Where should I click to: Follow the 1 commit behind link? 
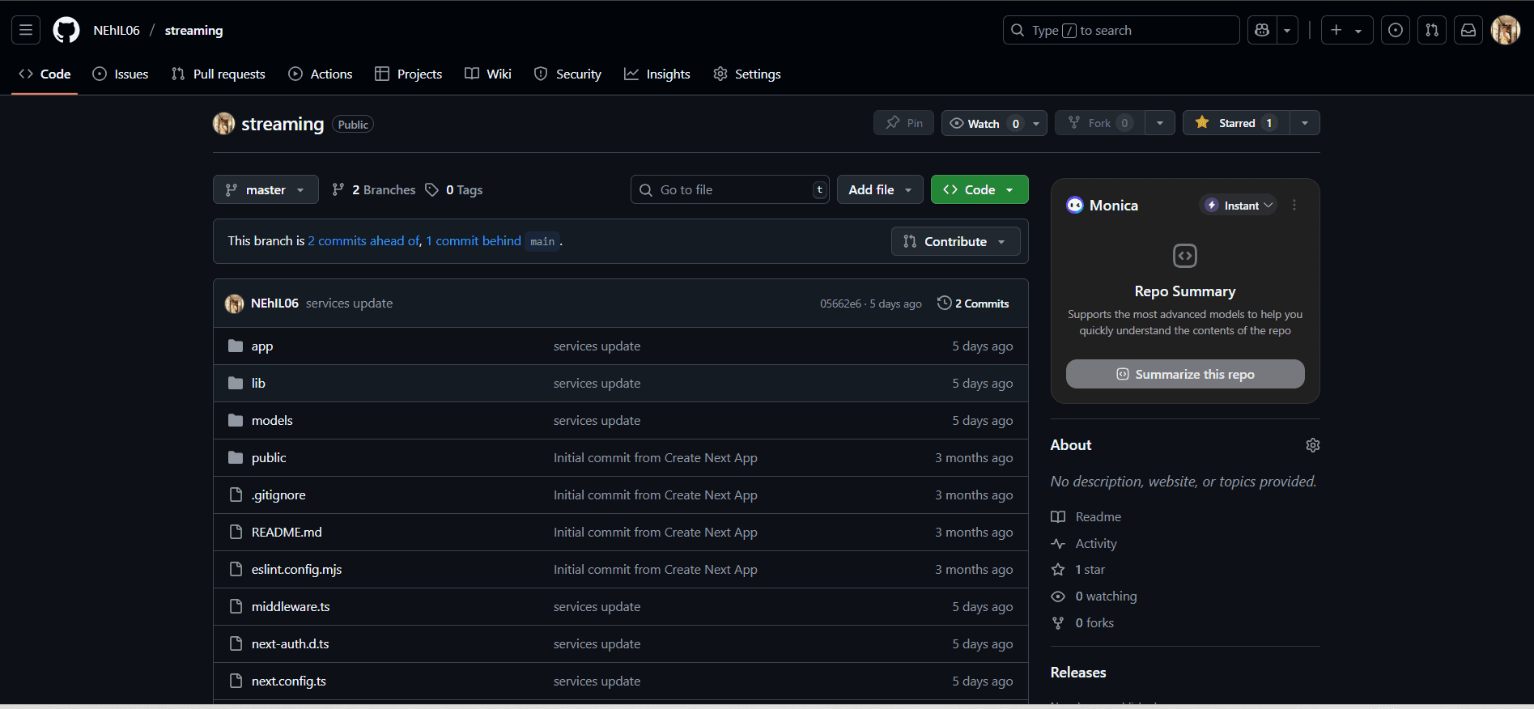click(474, 240)
